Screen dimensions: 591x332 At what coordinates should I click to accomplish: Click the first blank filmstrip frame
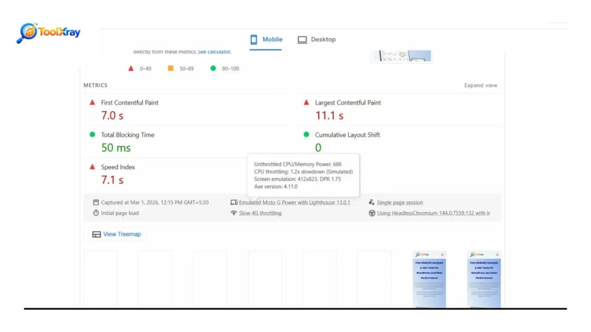(x=100, y=280)
